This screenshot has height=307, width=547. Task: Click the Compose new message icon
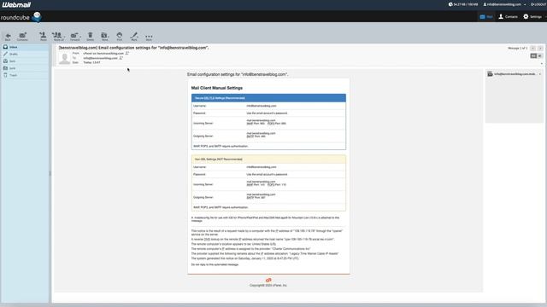[22, 36]
